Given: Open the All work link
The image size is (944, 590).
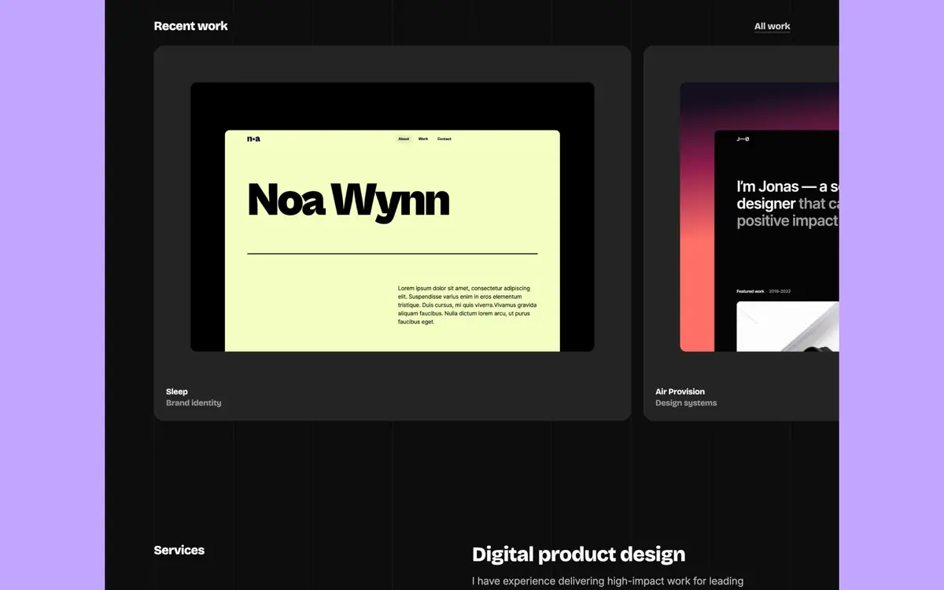Looking at the screenshot, I should pos(772,26).
